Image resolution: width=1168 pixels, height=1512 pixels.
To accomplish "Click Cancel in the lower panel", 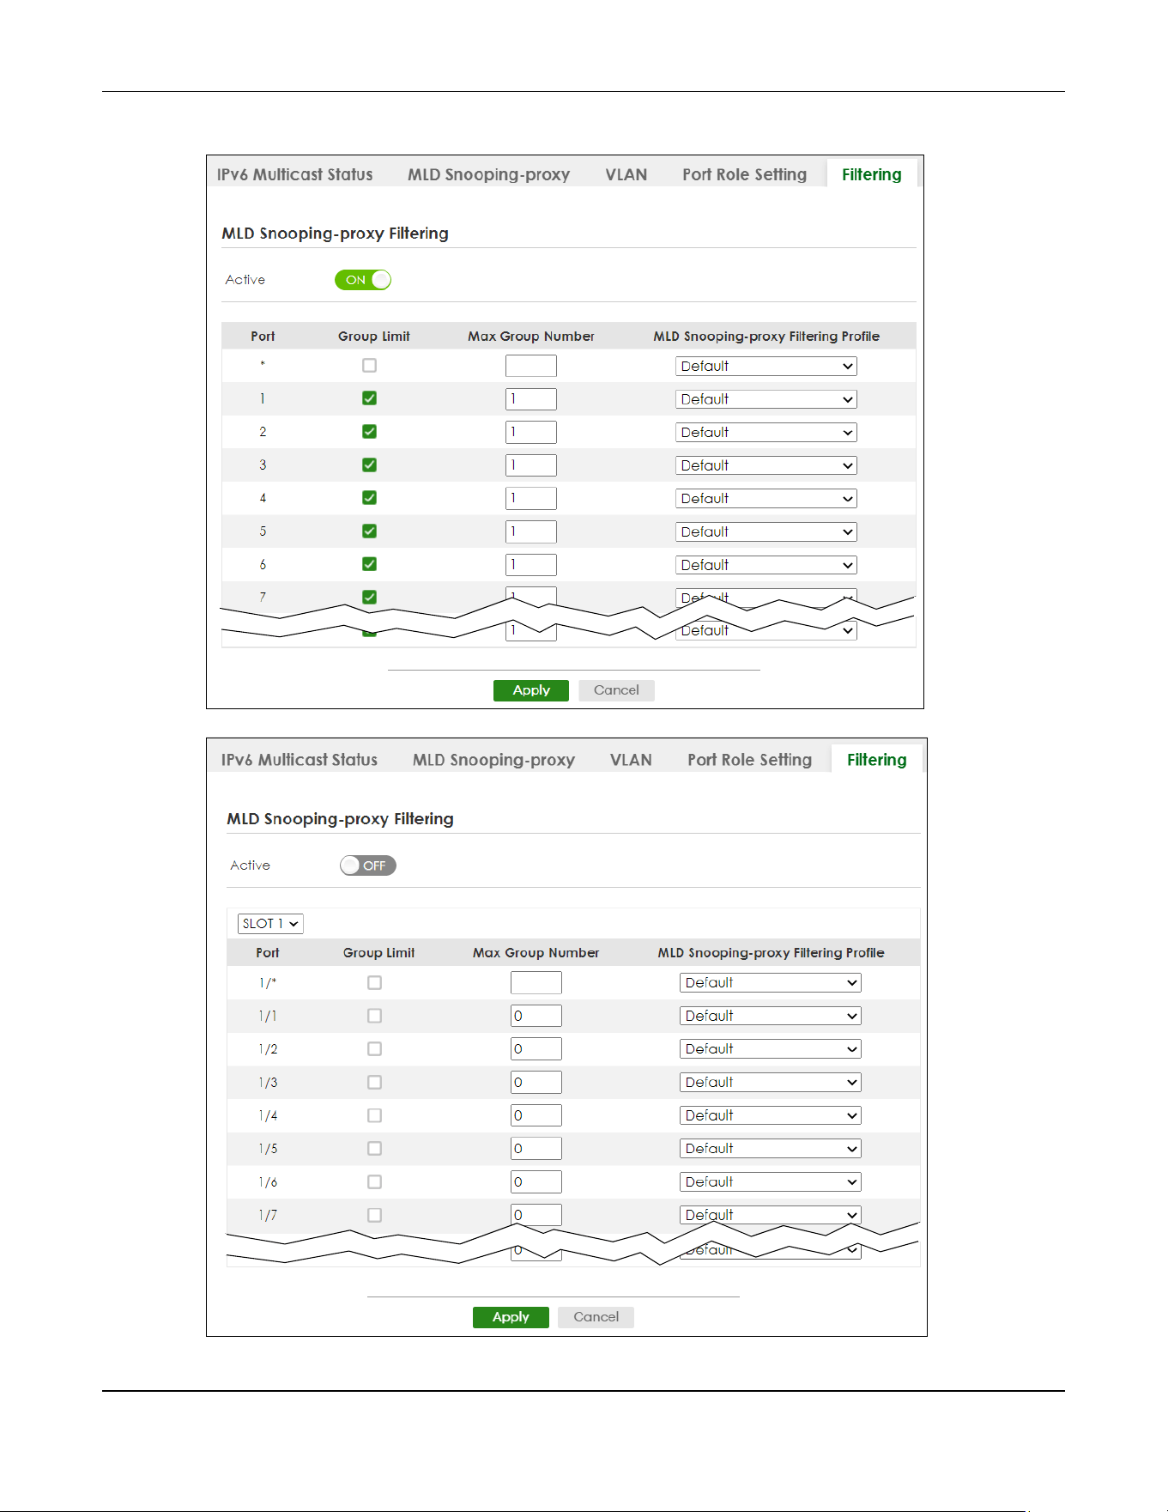I will (x=596, y=1317).
